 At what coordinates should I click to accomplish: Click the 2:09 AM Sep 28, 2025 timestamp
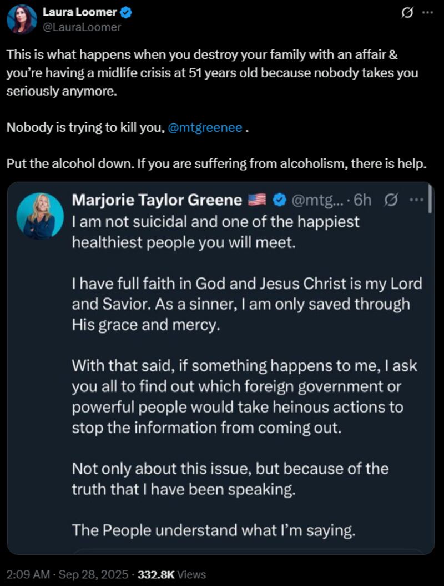[x=67, y=574]
